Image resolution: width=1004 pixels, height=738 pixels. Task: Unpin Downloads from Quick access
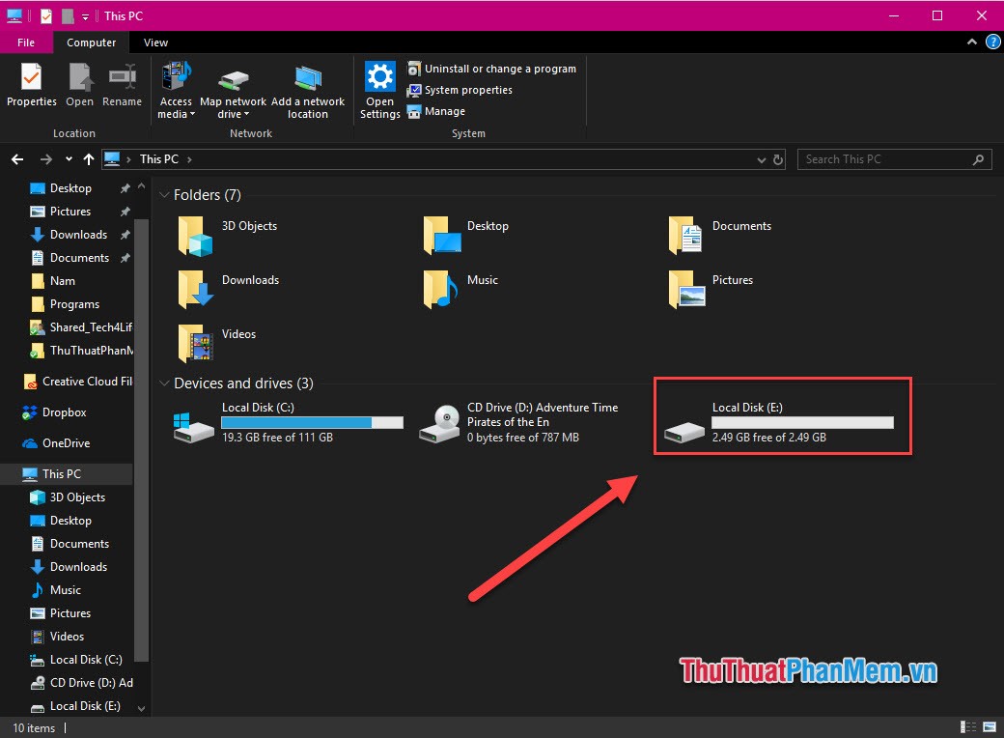(x=125, y=234)
